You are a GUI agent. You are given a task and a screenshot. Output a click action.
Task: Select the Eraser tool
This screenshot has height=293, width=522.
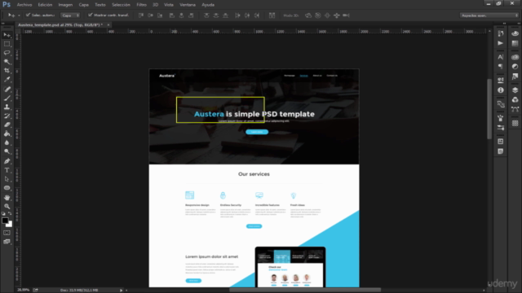(x=7, y=125)
